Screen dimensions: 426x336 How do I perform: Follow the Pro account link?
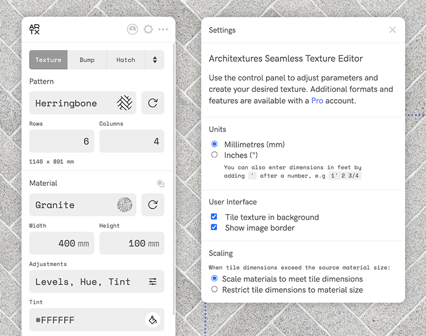318,100
